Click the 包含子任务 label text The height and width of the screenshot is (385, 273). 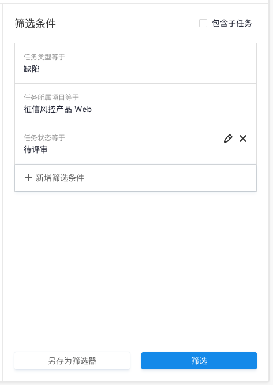(232, 23)
